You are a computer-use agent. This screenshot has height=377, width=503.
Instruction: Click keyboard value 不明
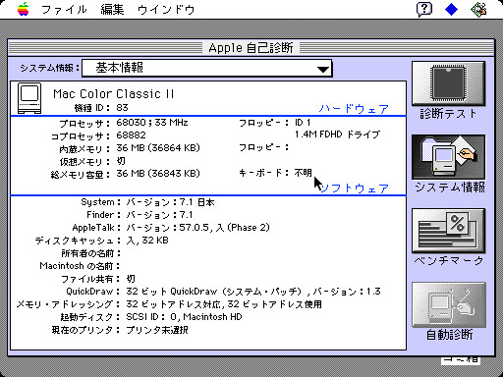click(303, 173)
